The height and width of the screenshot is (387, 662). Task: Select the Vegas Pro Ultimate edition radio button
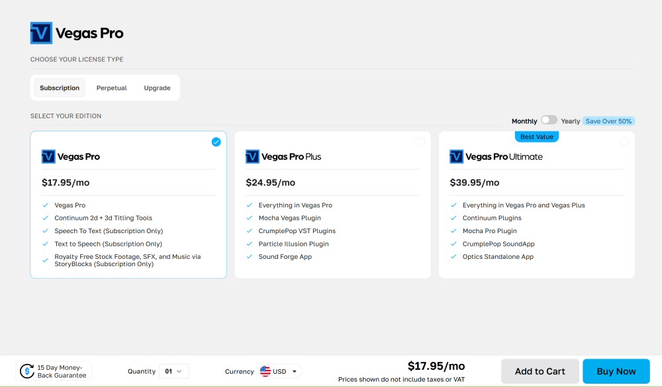(x=624, y=142)
